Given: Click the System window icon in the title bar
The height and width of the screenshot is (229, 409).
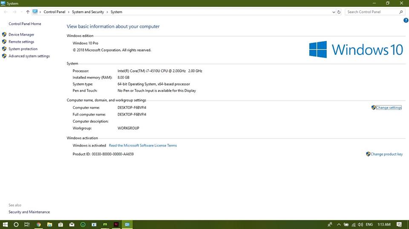Looking at the screenshot, I should 3,3.
